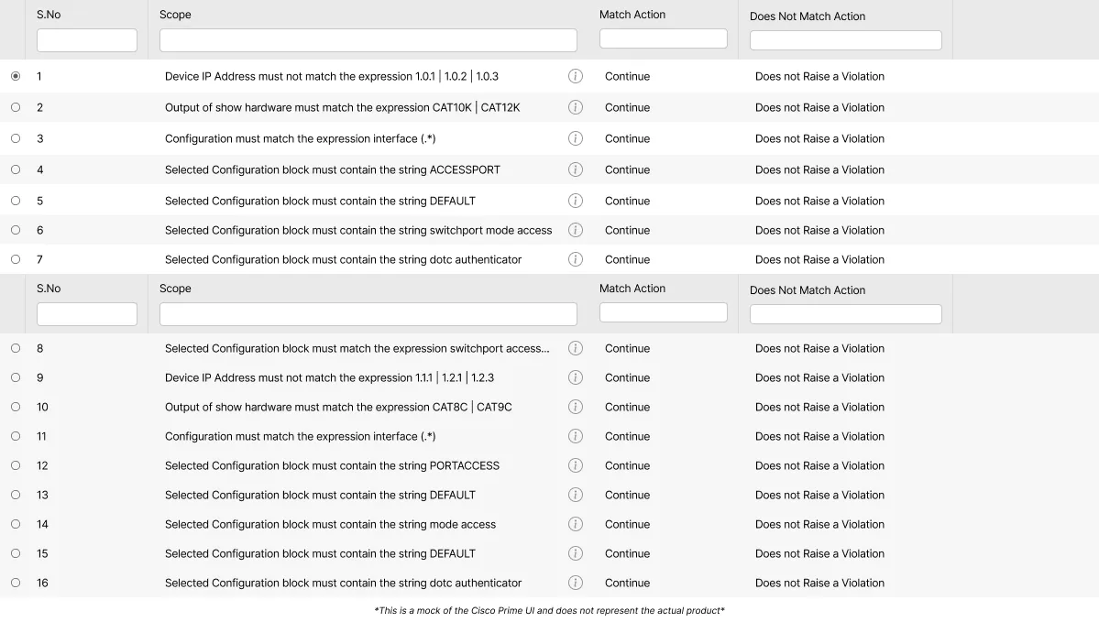The height and width of the screenshot is (622, 1099).
Task: Click info icon for mode access string rule
Action: (x=576, y=525)
